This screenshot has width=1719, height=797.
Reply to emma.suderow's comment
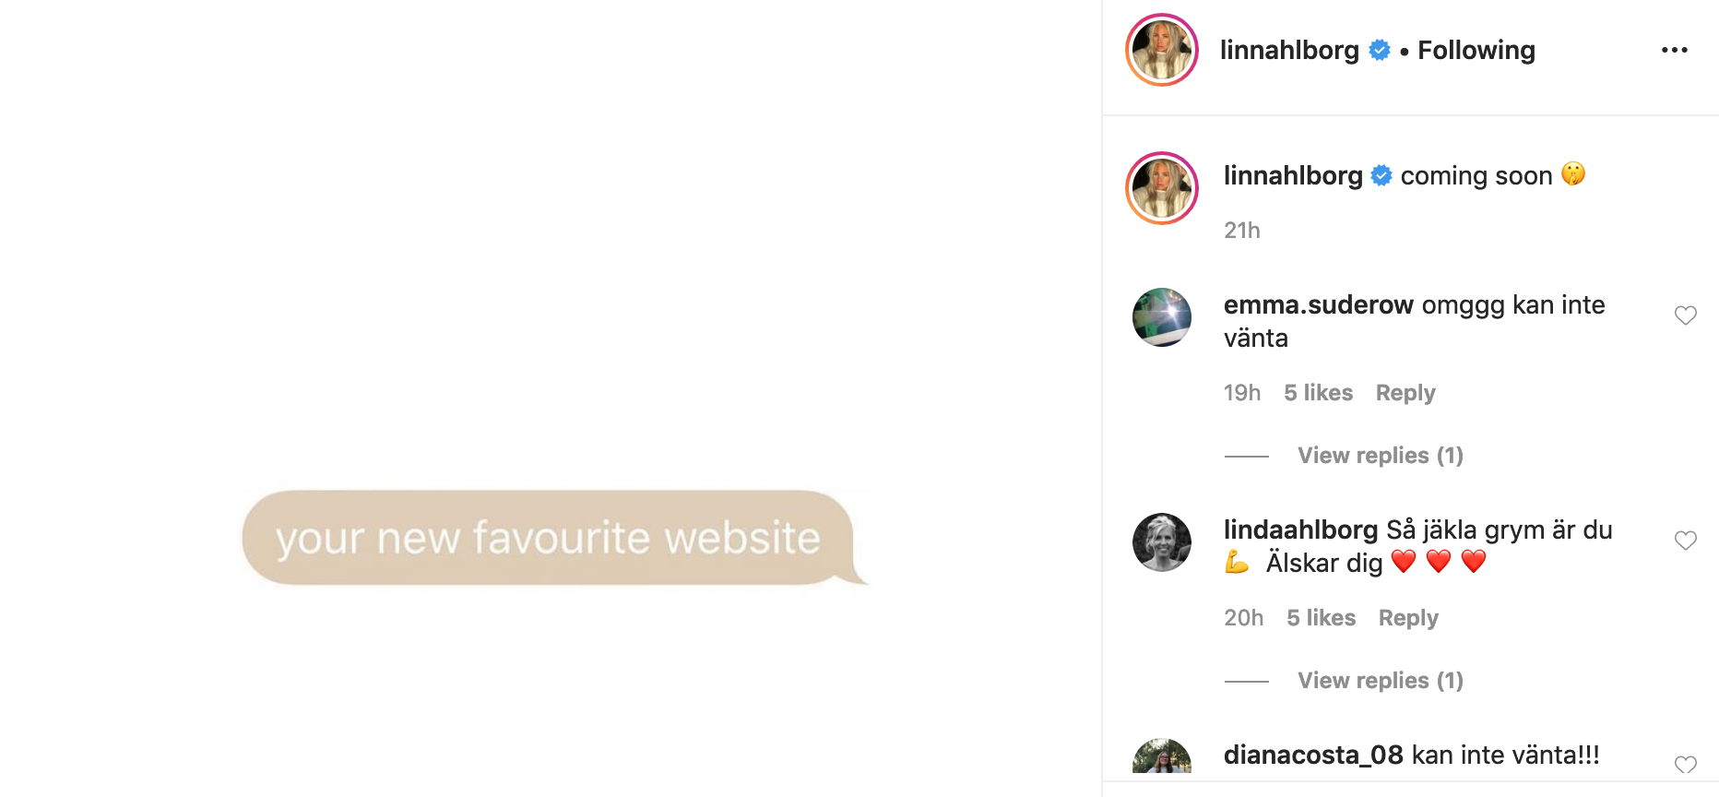tap(1405, 393)
